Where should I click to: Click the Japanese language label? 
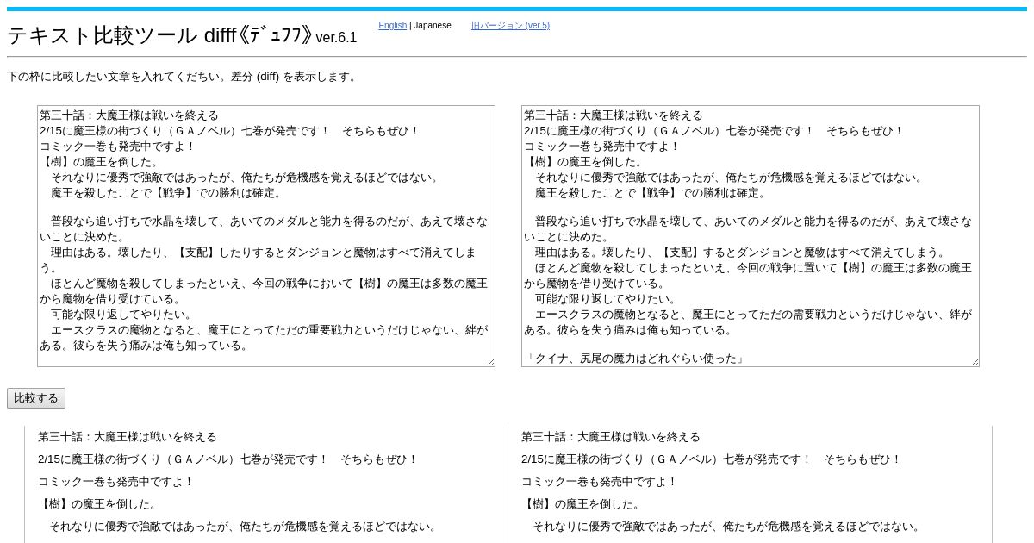pos(433,26)
